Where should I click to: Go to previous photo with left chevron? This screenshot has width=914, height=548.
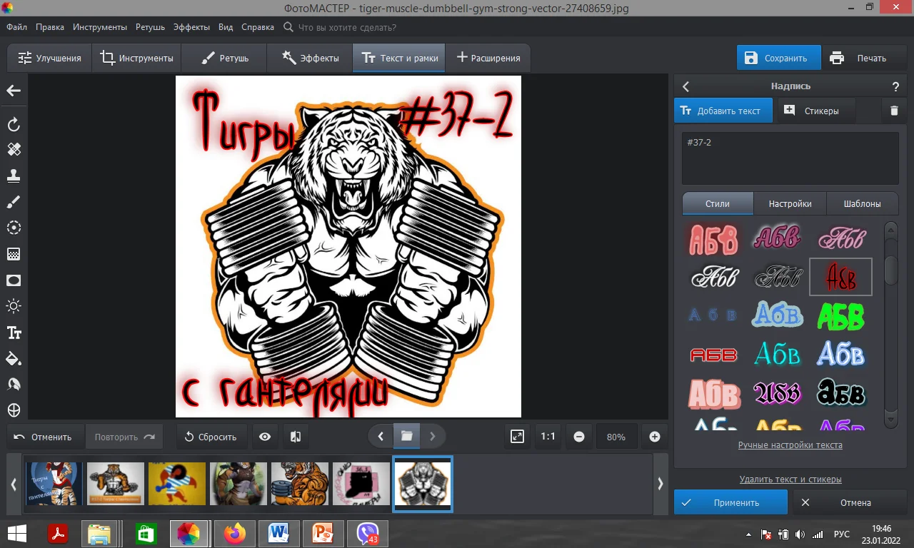tap(381, 436)
